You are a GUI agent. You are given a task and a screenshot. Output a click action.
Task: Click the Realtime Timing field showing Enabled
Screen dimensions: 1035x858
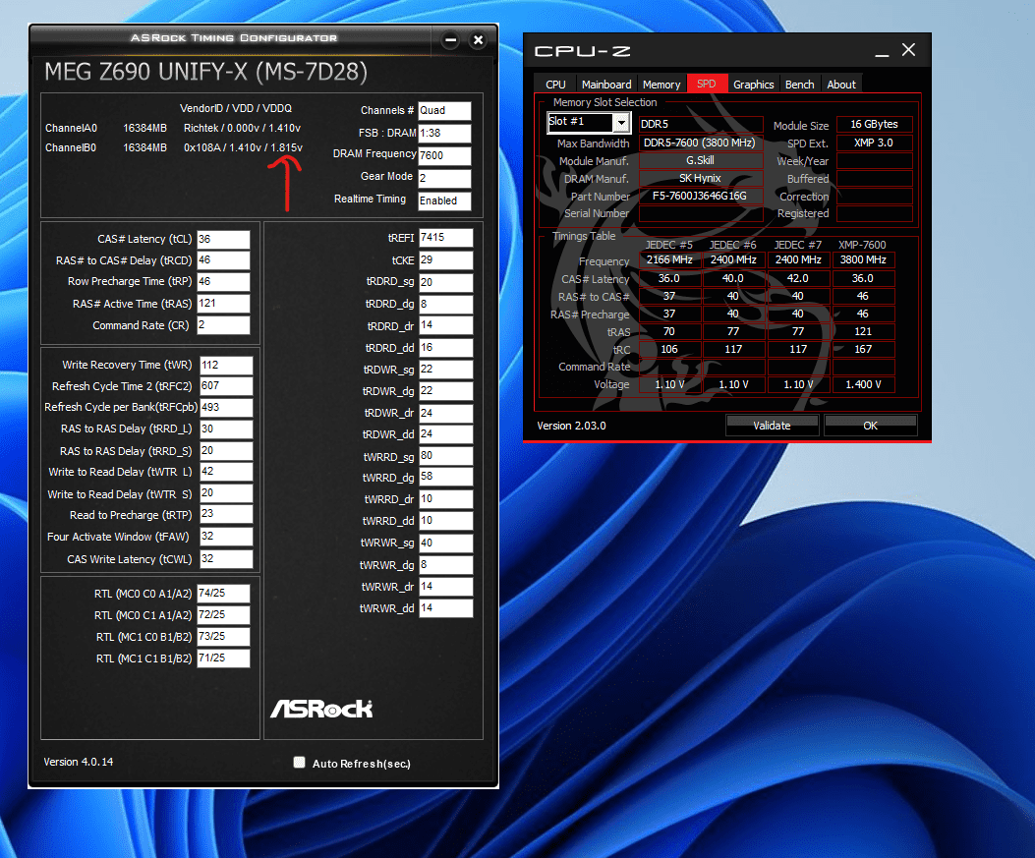(444, 200)
